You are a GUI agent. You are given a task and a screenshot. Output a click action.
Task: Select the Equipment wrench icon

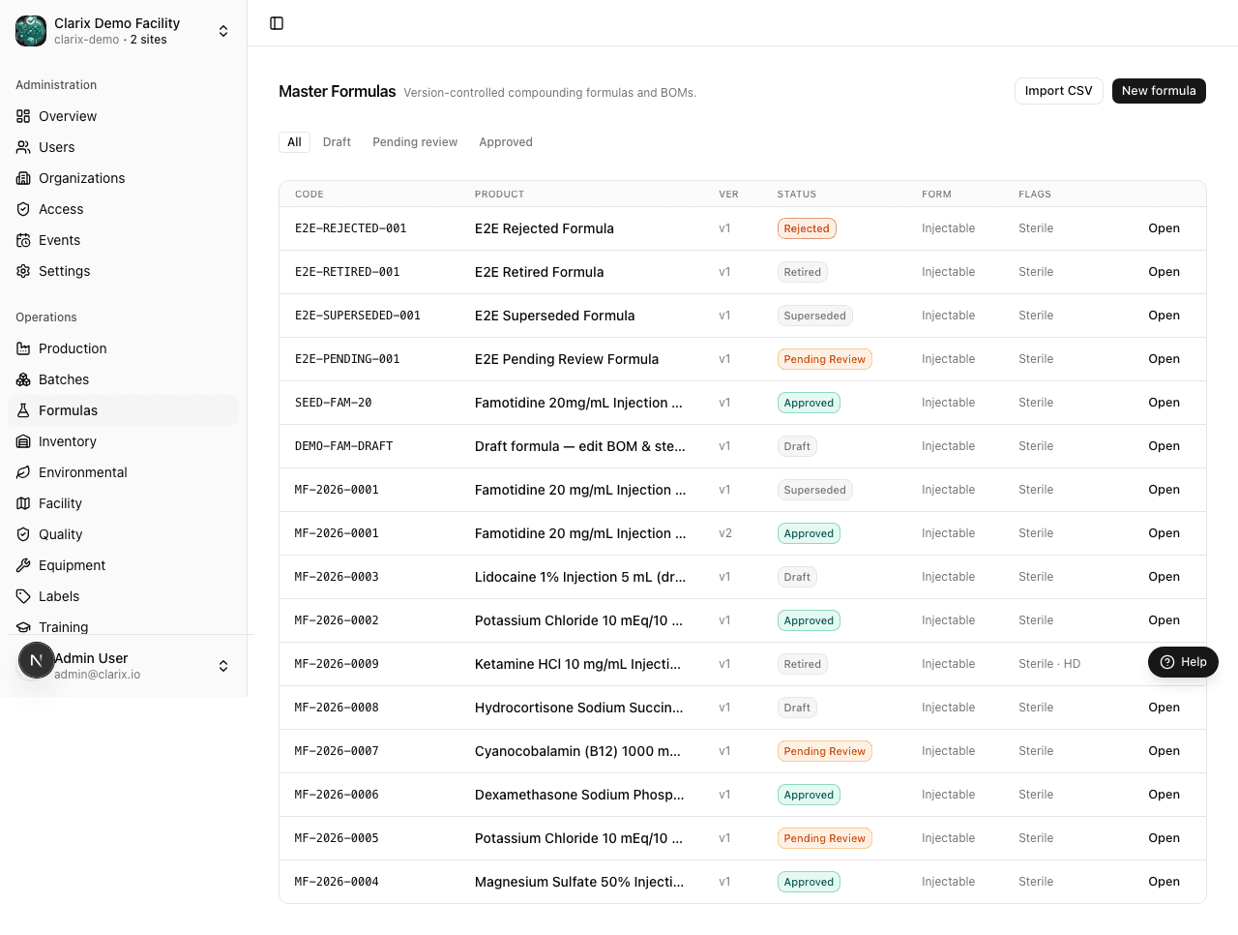click(23, 565)
